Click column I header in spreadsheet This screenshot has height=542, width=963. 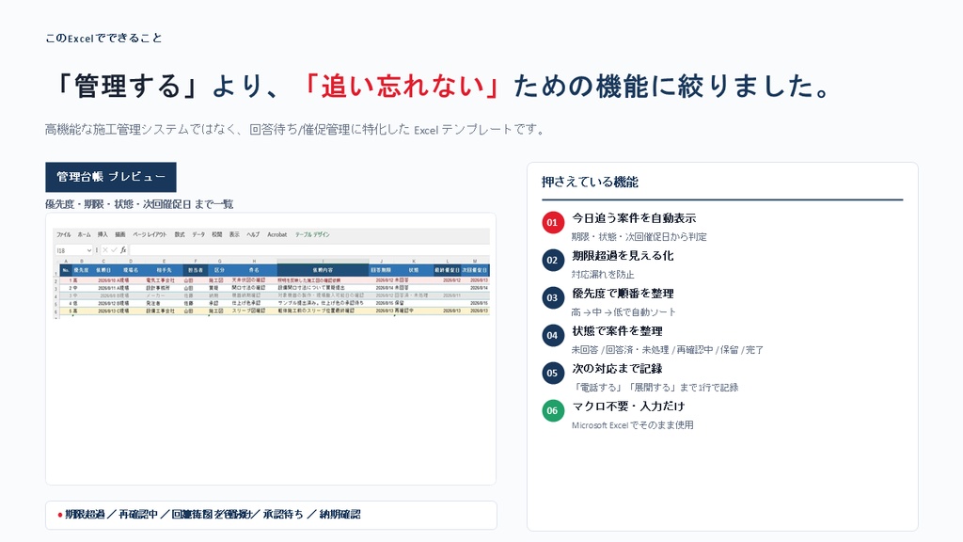pyautogui.click(x=324, y=262)
